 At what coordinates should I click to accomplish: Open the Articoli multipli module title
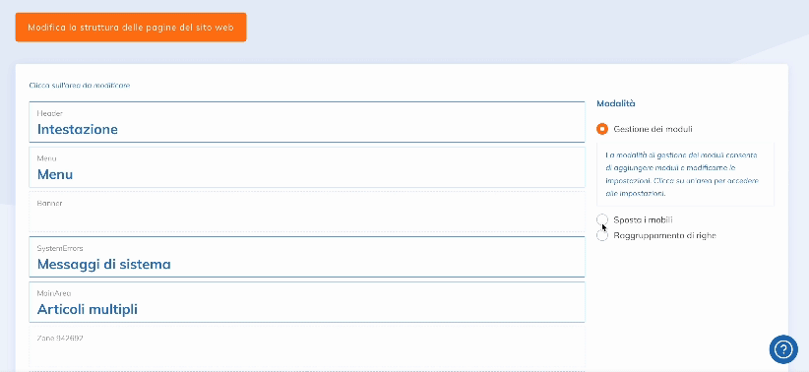click(88, 310)
